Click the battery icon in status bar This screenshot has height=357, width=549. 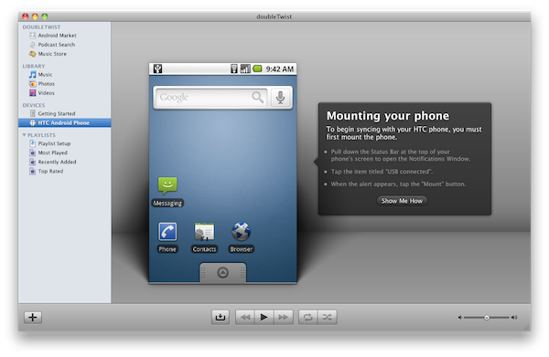point(257,68)
